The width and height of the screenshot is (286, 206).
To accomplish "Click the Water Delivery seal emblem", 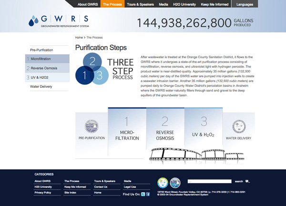I will [x=239, y=126].
